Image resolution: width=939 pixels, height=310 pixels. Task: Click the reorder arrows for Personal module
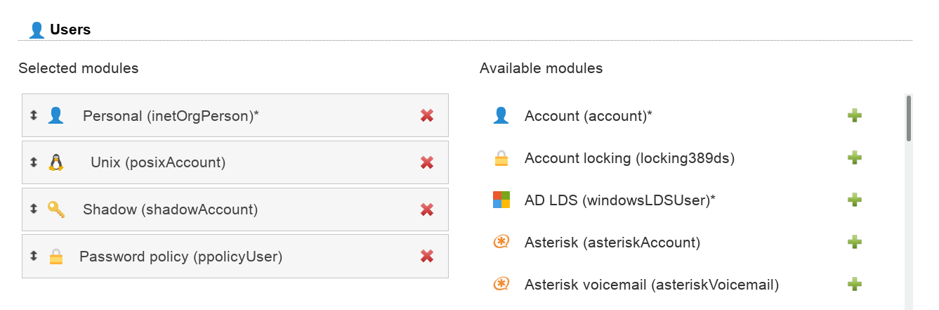33,115
